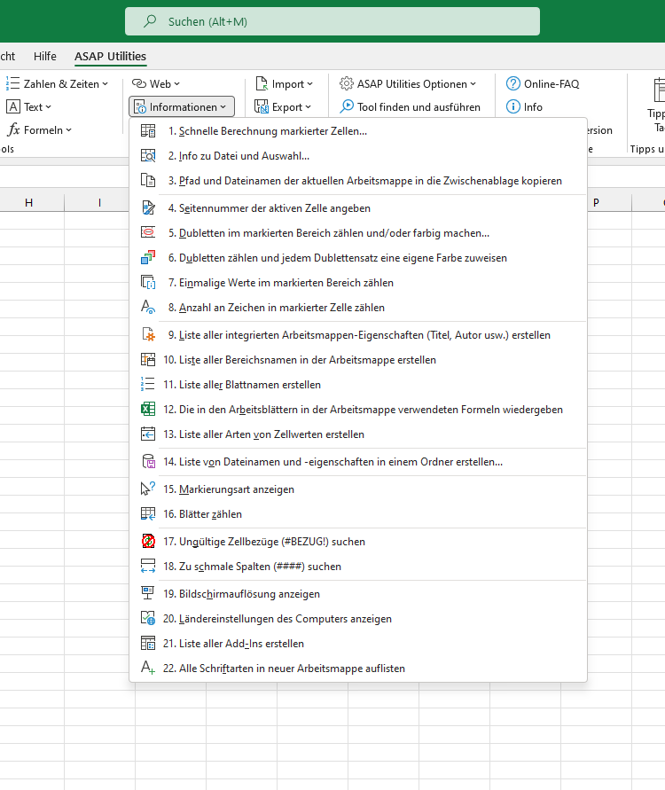
Task: Click the red prohibited icon for #BEZUG! search
Action: click(x=148, y=541)
